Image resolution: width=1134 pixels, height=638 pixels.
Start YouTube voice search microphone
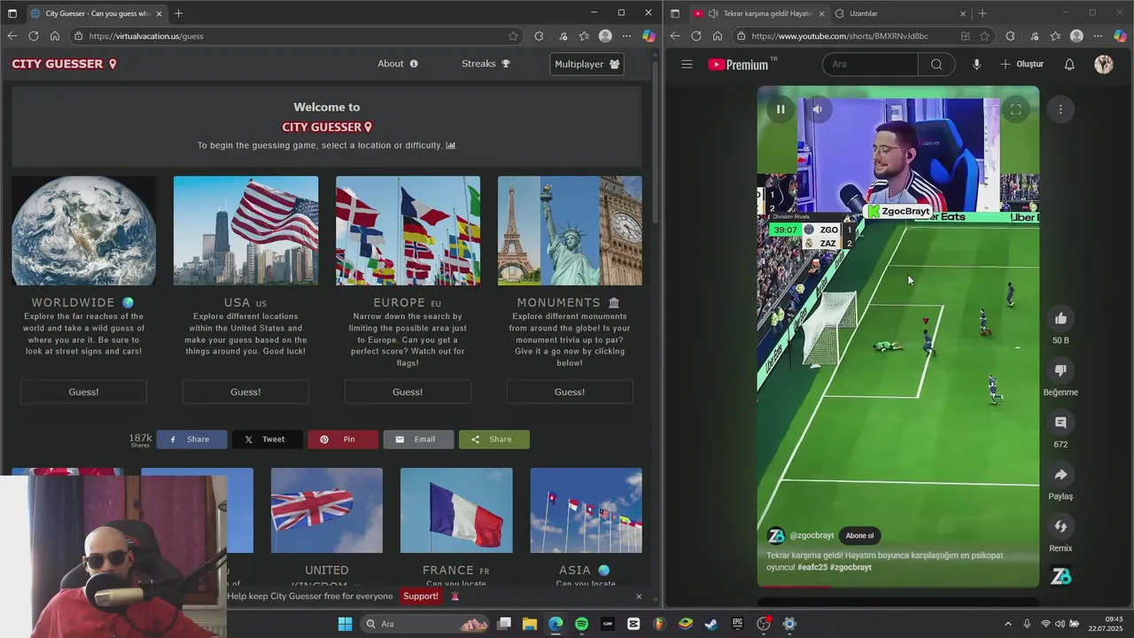coord(976,64)
